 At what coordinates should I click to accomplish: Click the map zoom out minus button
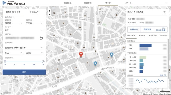point(49,14)
